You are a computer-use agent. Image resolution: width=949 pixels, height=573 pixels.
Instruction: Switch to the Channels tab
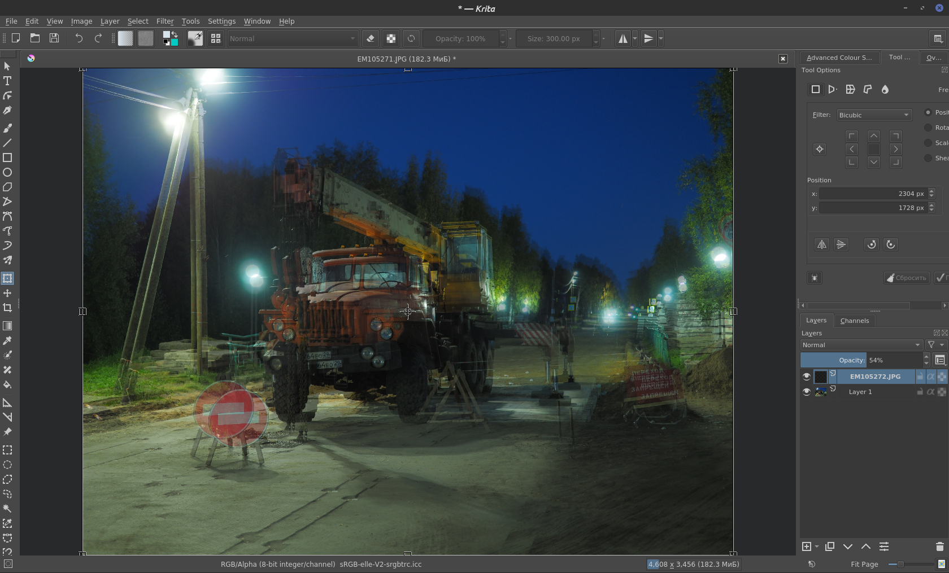click(854, 321)
